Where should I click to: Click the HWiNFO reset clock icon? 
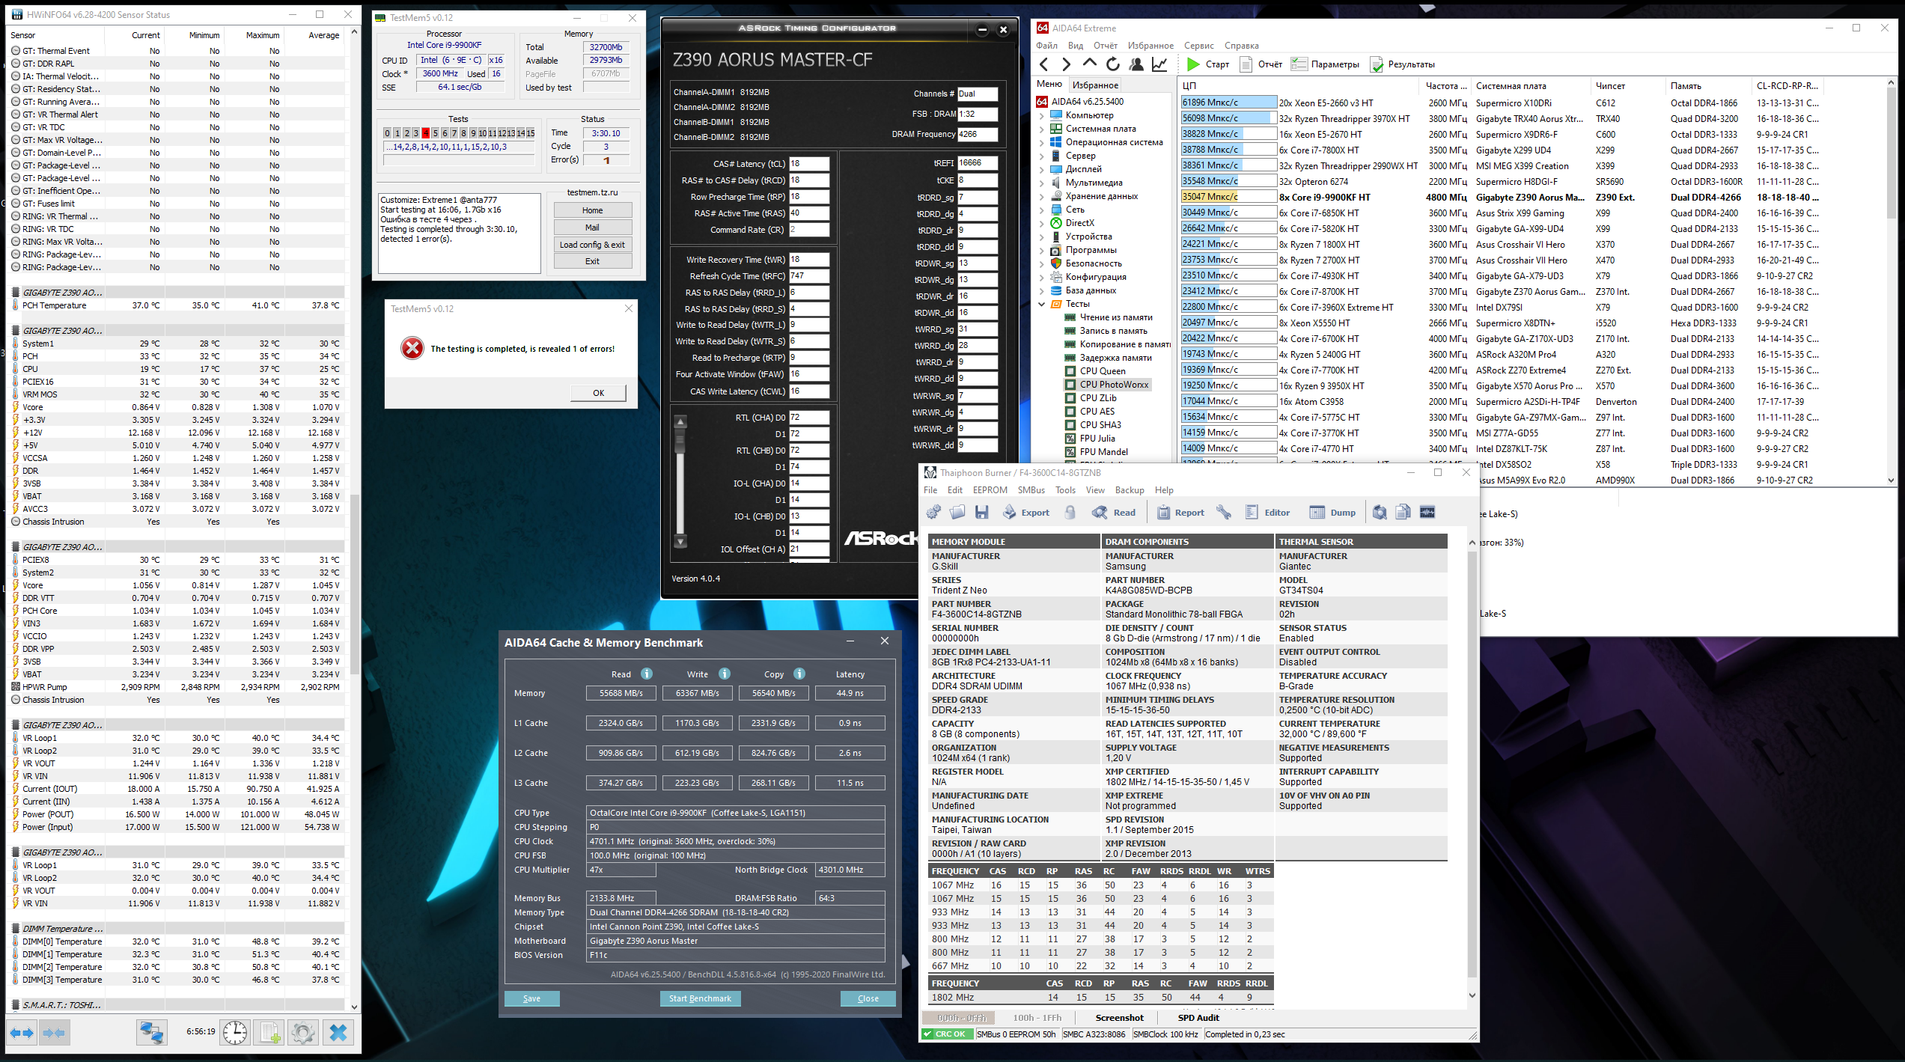tap(234, 1033)
